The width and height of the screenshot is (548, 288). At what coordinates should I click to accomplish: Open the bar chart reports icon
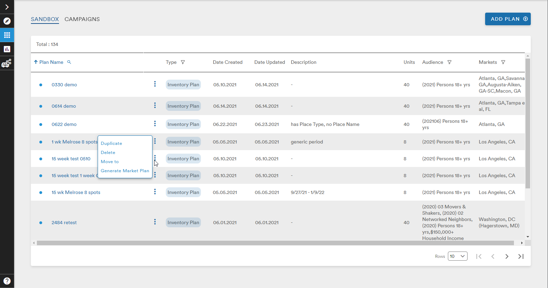pyautogui.click(x=7, y=49)
